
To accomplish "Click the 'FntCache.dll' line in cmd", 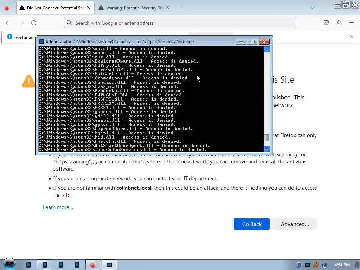I will (111, 74).
